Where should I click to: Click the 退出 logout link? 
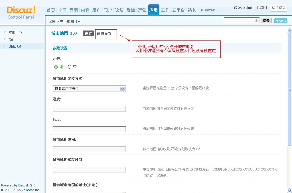click(262, 8)
